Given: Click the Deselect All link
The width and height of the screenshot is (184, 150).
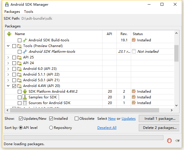Looking at the screenshot, I should point(107,128).
